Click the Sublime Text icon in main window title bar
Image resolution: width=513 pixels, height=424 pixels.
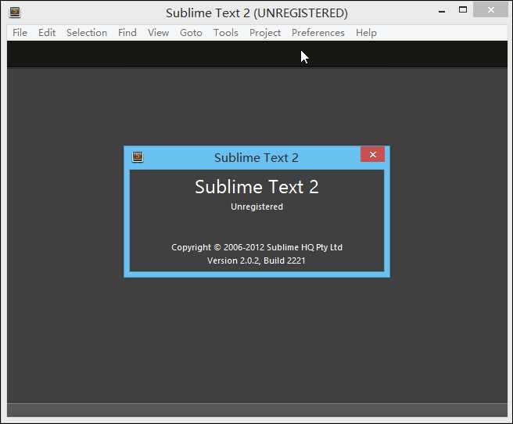click(15, 12)
